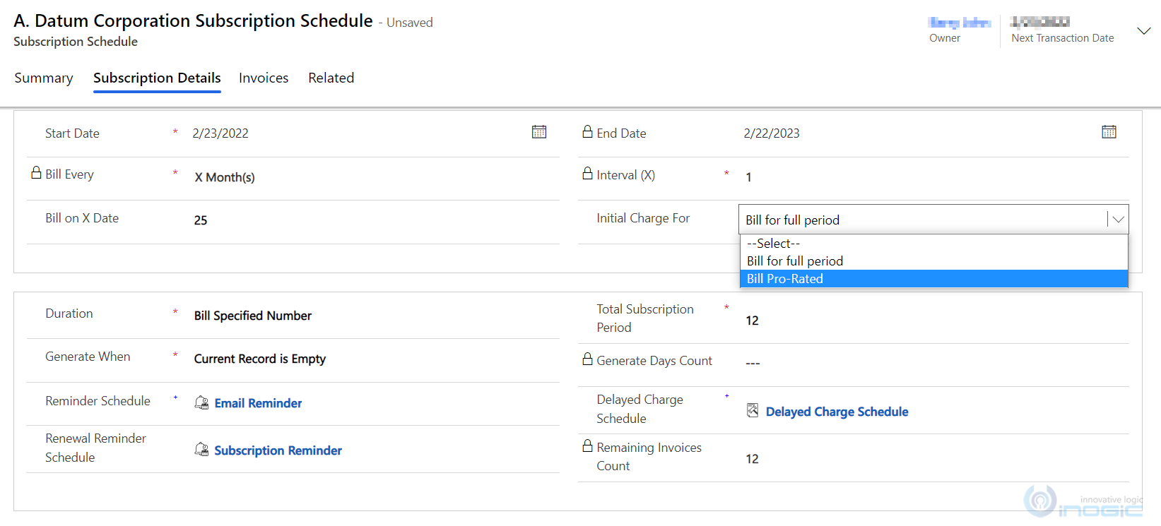The height and width of the screenshot is (526, 1161).
Task: Pick the --Select-- option in dropdown
Action: [x=773, y=244]
